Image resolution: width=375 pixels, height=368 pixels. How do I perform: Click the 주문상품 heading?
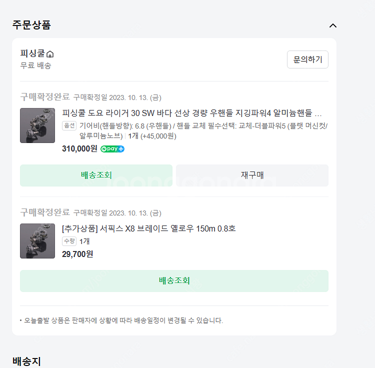tap(31, 25)
